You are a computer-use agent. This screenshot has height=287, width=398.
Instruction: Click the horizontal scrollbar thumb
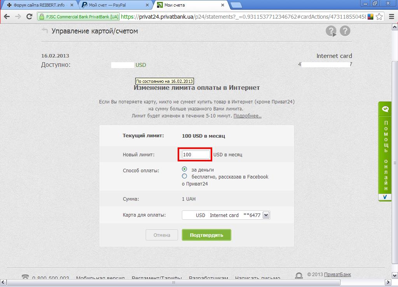tap(173, 282)
